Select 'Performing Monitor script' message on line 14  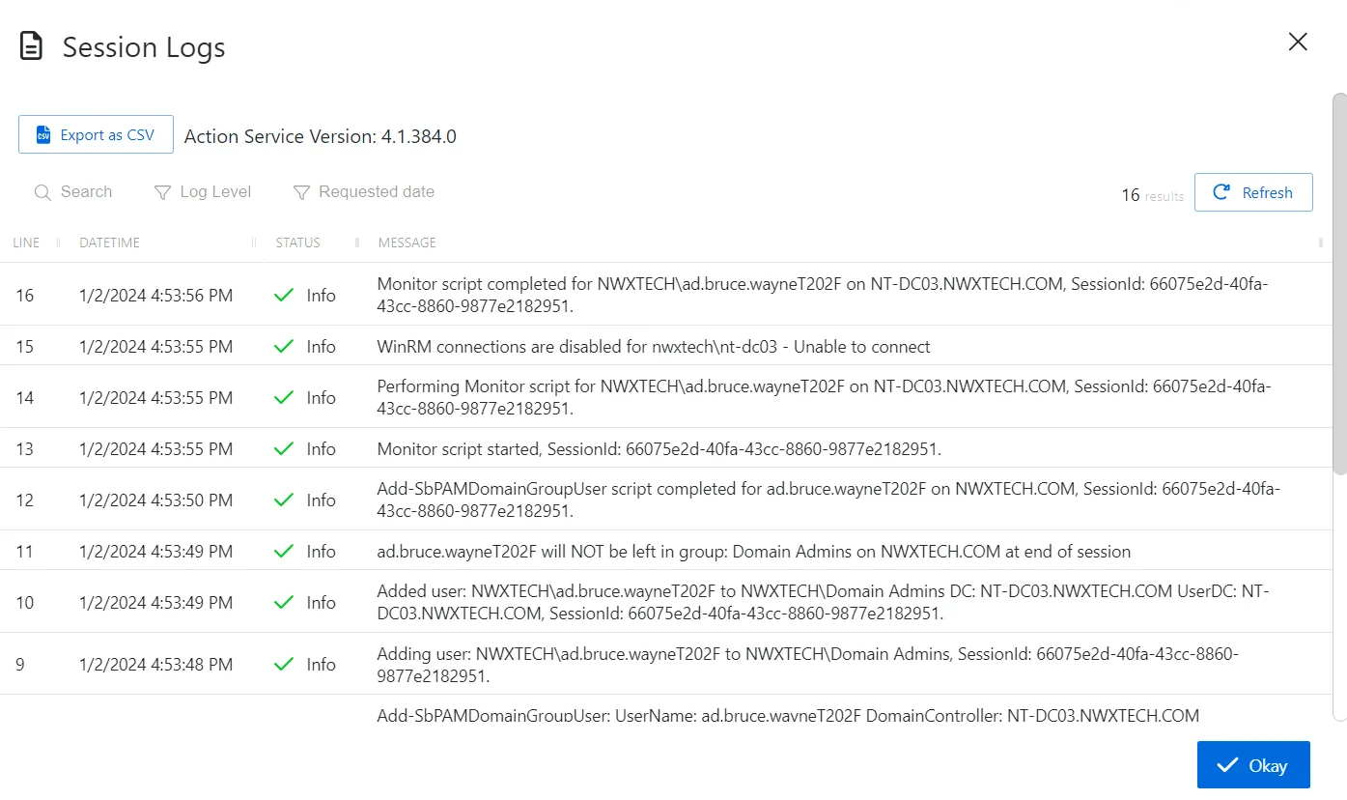(x=825, y=397)
